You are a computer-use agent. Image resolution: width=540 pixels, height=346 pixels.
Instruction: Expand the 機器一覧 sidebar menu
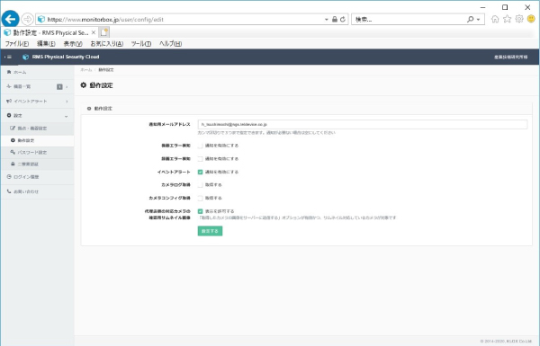(x=37, y=86)
